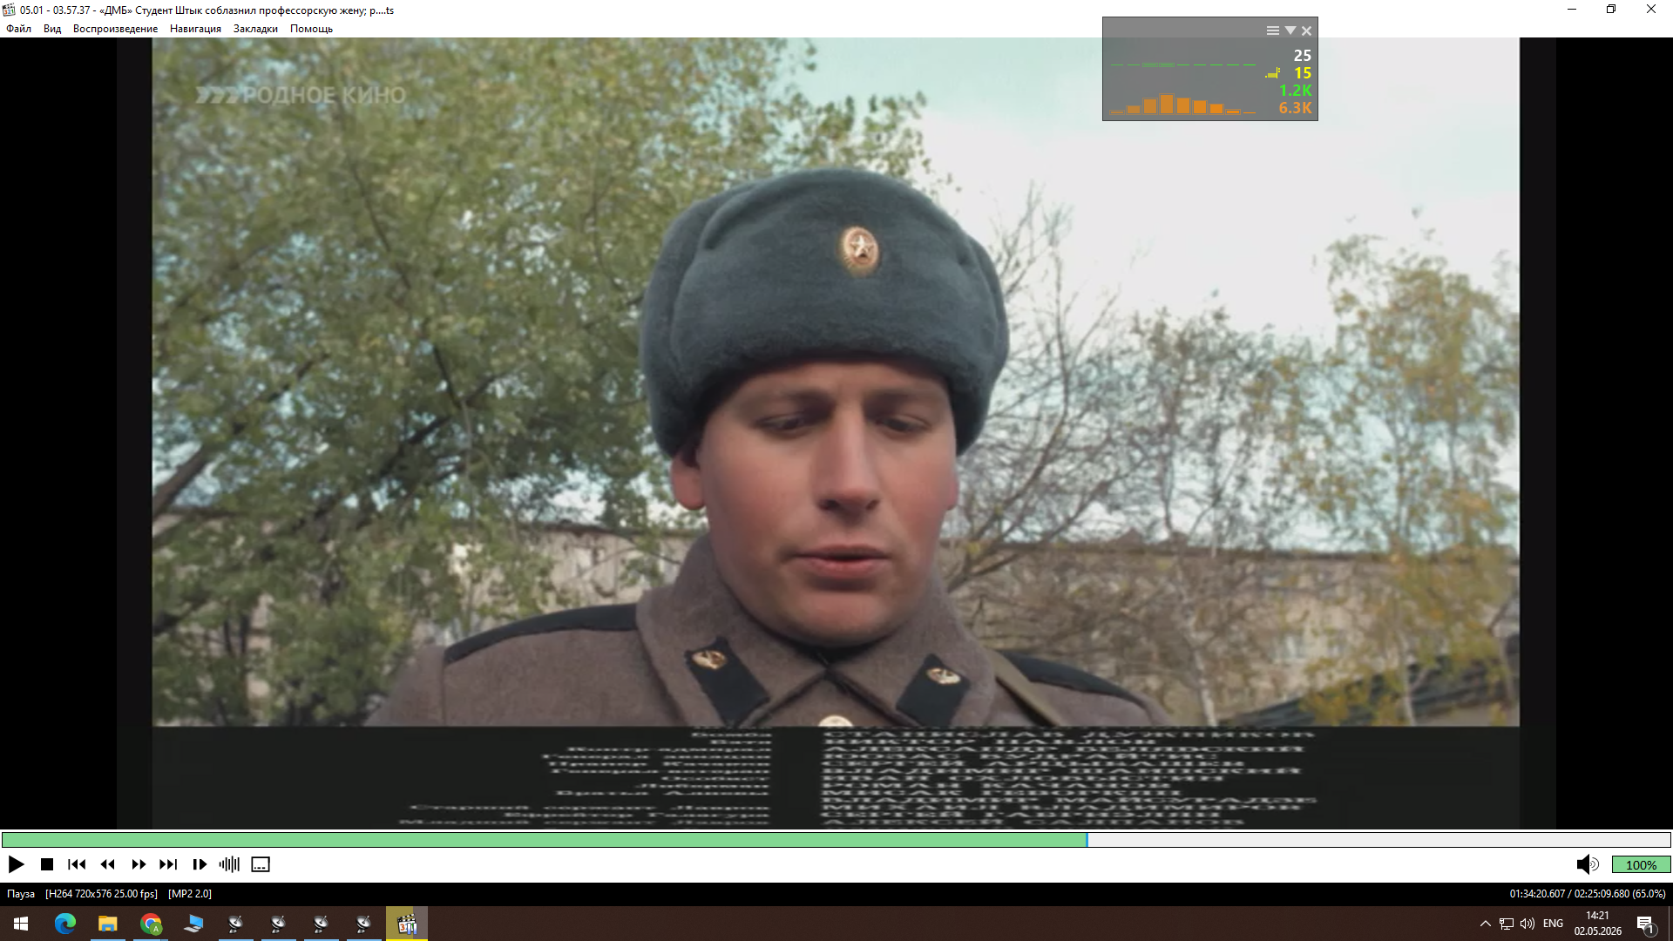
Task: Minimize the player window
Action: click(1572, 10)
